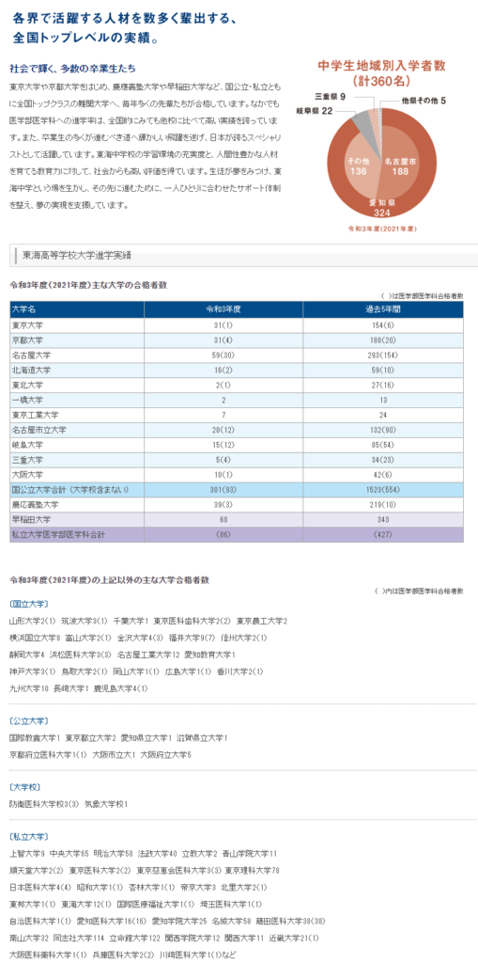The width and height of the screenshot is (478, 963).
Task: Click the 188(20) cell for 京都大学
Action: tap(383, 339)
